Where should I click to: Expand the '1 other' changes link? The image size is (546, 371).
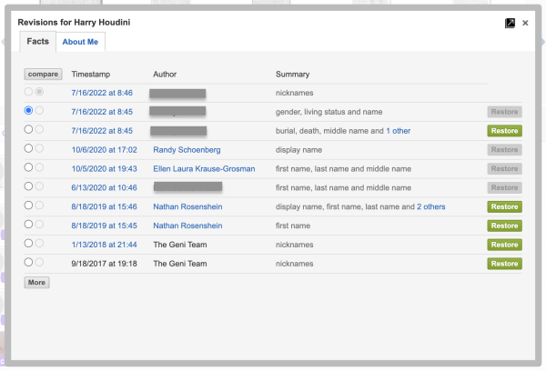[x=398, y=131]
